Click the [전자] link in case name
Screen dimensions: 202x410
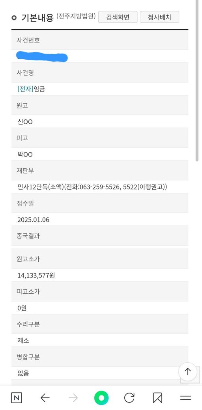click(25, 89)
